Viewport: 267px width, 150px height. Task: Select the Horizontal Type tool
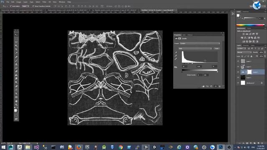(16, 90)
